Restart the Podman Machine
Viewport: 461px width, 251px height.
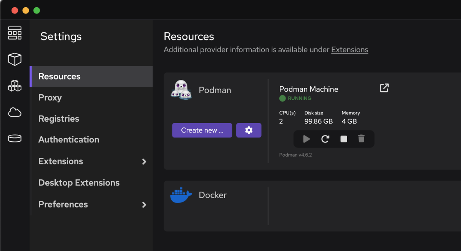click(x=325, y=139)
